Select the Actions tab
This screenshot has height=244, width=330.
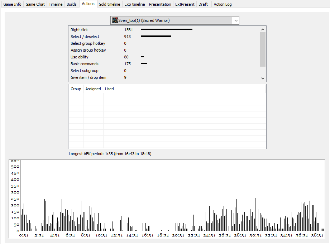(88, 4)
